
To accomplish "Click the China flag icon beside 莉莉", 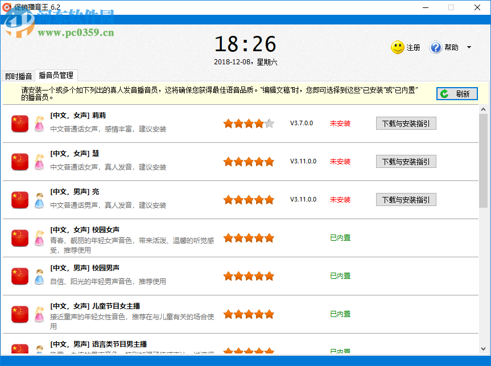I will click(x=19, y=123).
